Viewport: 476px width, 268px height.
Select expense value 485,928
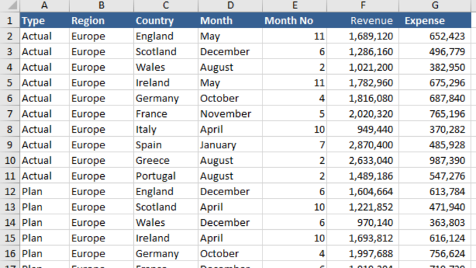[x=435, y=145]
